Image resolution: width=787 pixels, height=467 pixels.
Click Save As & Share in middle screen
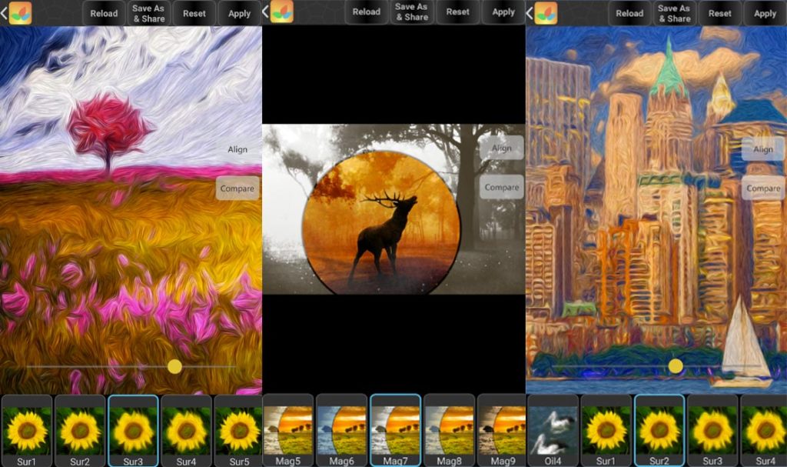point(412,12)
